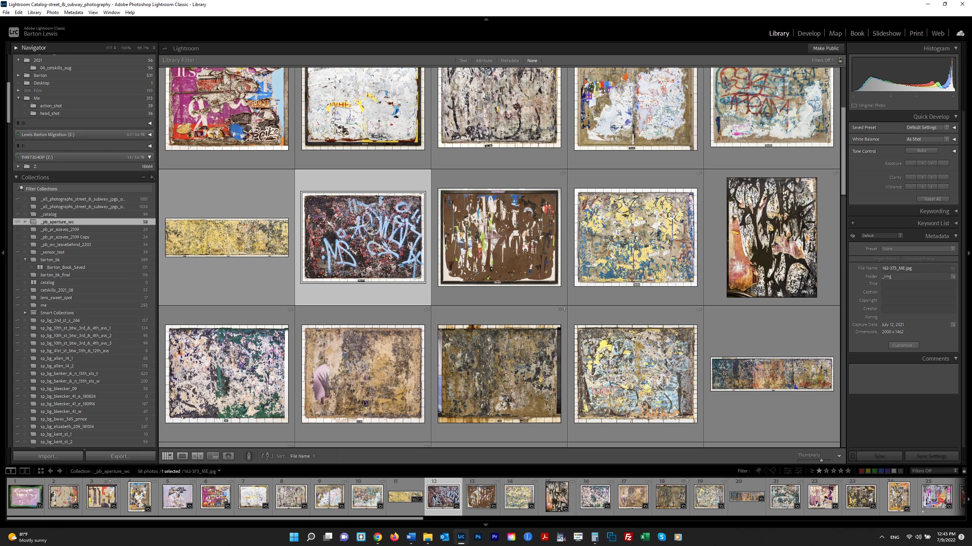
Task: Open the Sort File Name dropdown
Action: click(302, 456)
